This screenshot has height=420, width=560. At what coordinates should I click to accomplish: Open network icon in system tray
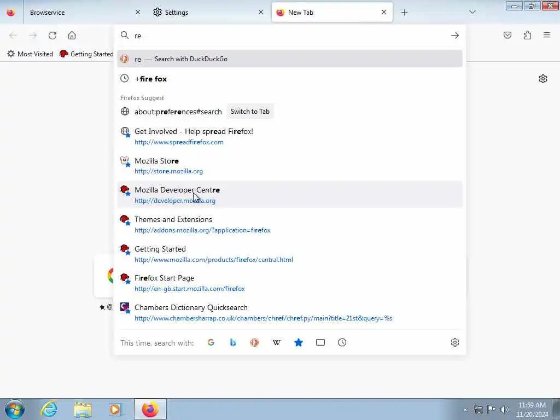478,410
